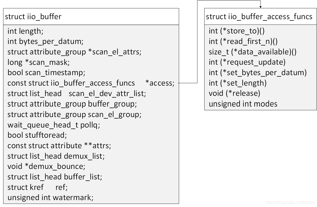Select the '*scan_el_attrs' attribute_group line

(74, 52)
